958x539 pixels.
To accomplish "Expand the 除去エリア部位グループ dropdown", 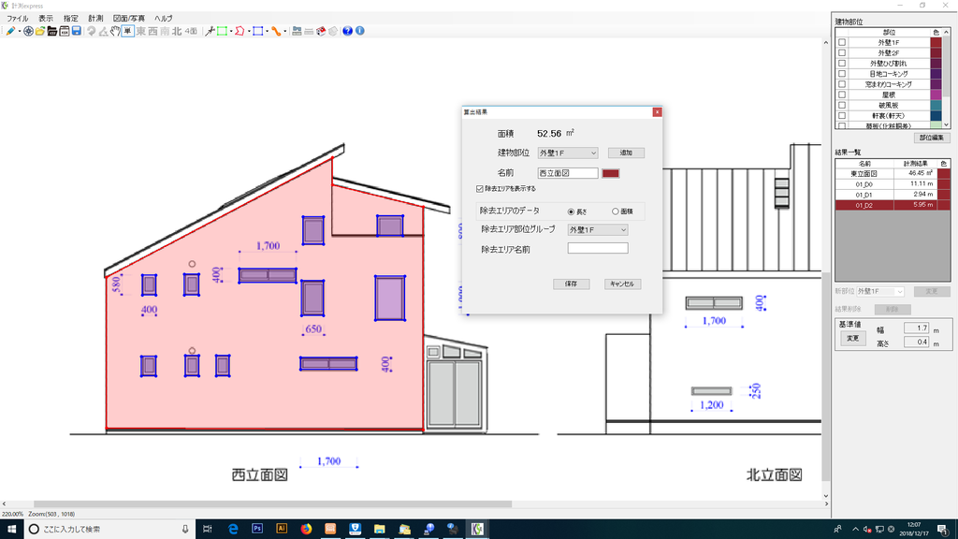I will tap(598, 230).
